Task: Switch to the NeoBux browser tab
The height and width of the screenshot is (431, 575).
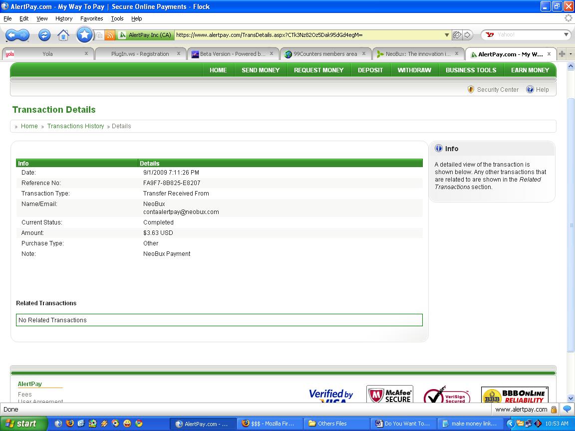Action: point(416,53)
